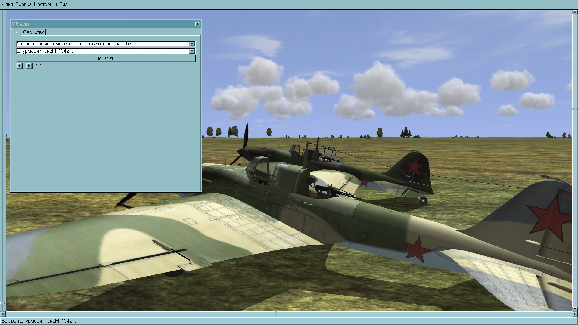Screen dimensions: 578x325
Task: Click the Стационарные самолёты combo box field
Action: [x=102, y=44]
